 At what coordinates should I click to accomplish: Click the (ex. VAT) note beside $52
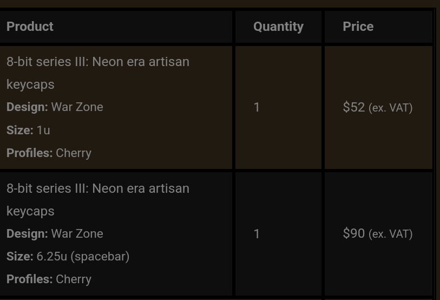(x=390, y=108)
